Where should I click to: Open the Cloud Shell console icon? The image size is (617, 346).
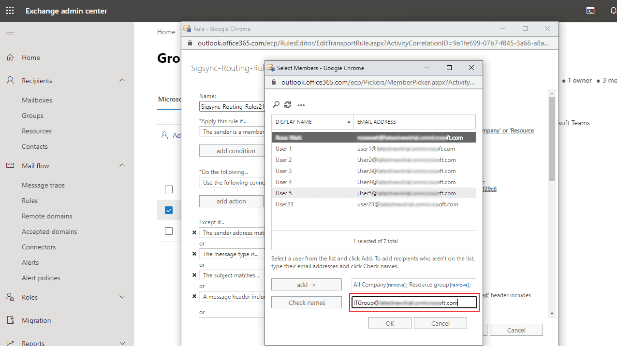(x=590, y=11)
